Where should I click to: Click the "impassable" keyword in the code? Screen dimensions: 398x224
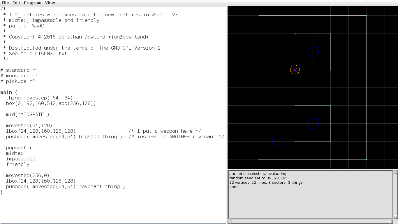pyautogui.click(x=20, y=159)
